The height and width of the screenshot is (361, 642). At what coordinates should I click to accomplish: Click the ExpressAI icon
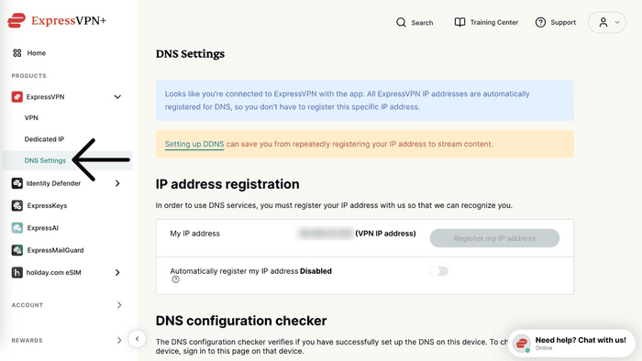(x=17, y=228)
